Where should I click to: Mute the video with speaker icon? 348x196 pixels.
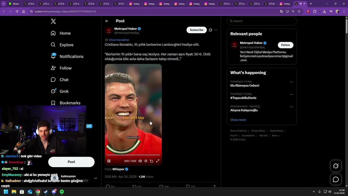(x=140, y=161)
